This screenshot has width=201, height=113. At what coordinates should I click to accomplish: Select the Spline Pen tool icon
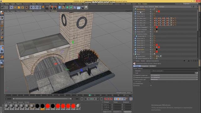coord(63,8)
